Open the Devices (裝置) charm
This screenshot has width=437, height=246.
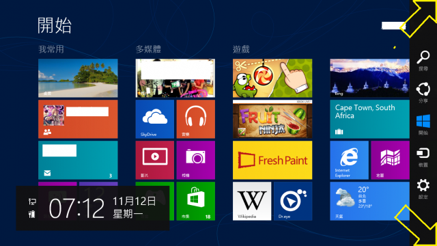coord(423,157)
